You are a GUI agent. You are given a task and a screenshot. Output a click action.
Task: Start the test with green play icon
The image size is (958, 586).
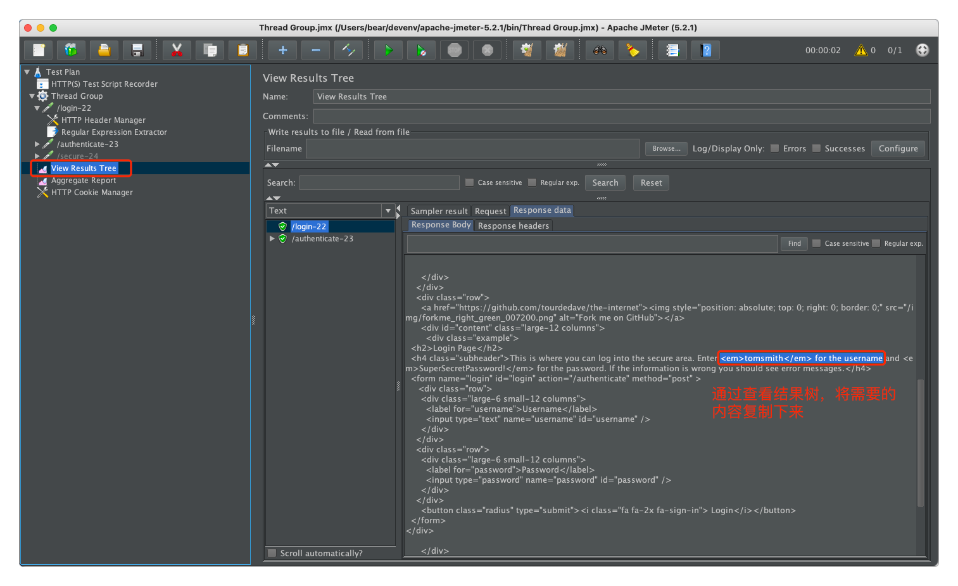(388, 50)
